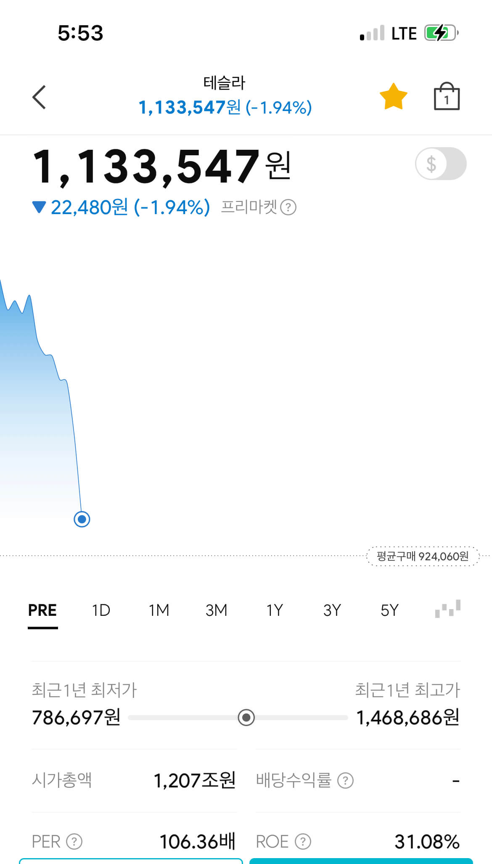Select the PRE chart period tab
492x864 pixels.
[42, 610]
